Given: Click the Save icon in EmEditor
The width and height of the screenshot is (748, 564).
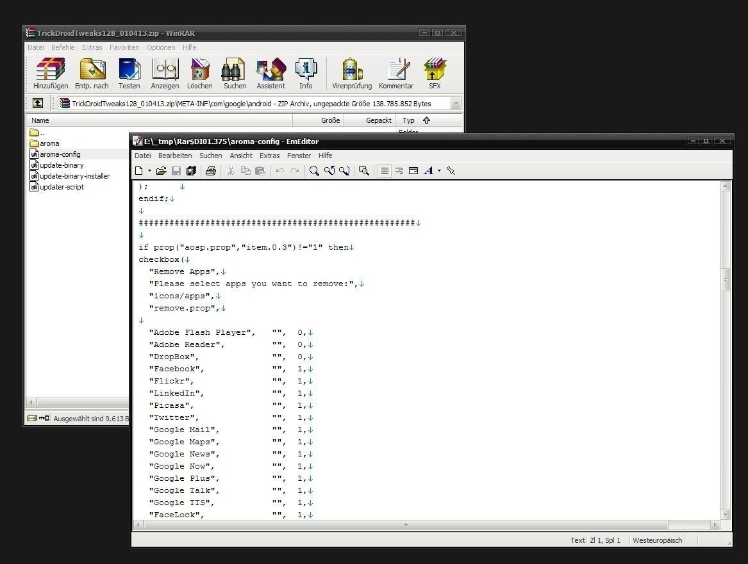Looking at the screenshot, I should [176, 171].
